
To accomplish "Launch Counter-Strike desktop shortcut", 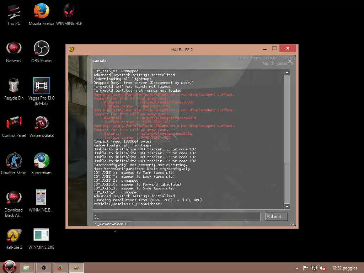I will coord(14,164).
